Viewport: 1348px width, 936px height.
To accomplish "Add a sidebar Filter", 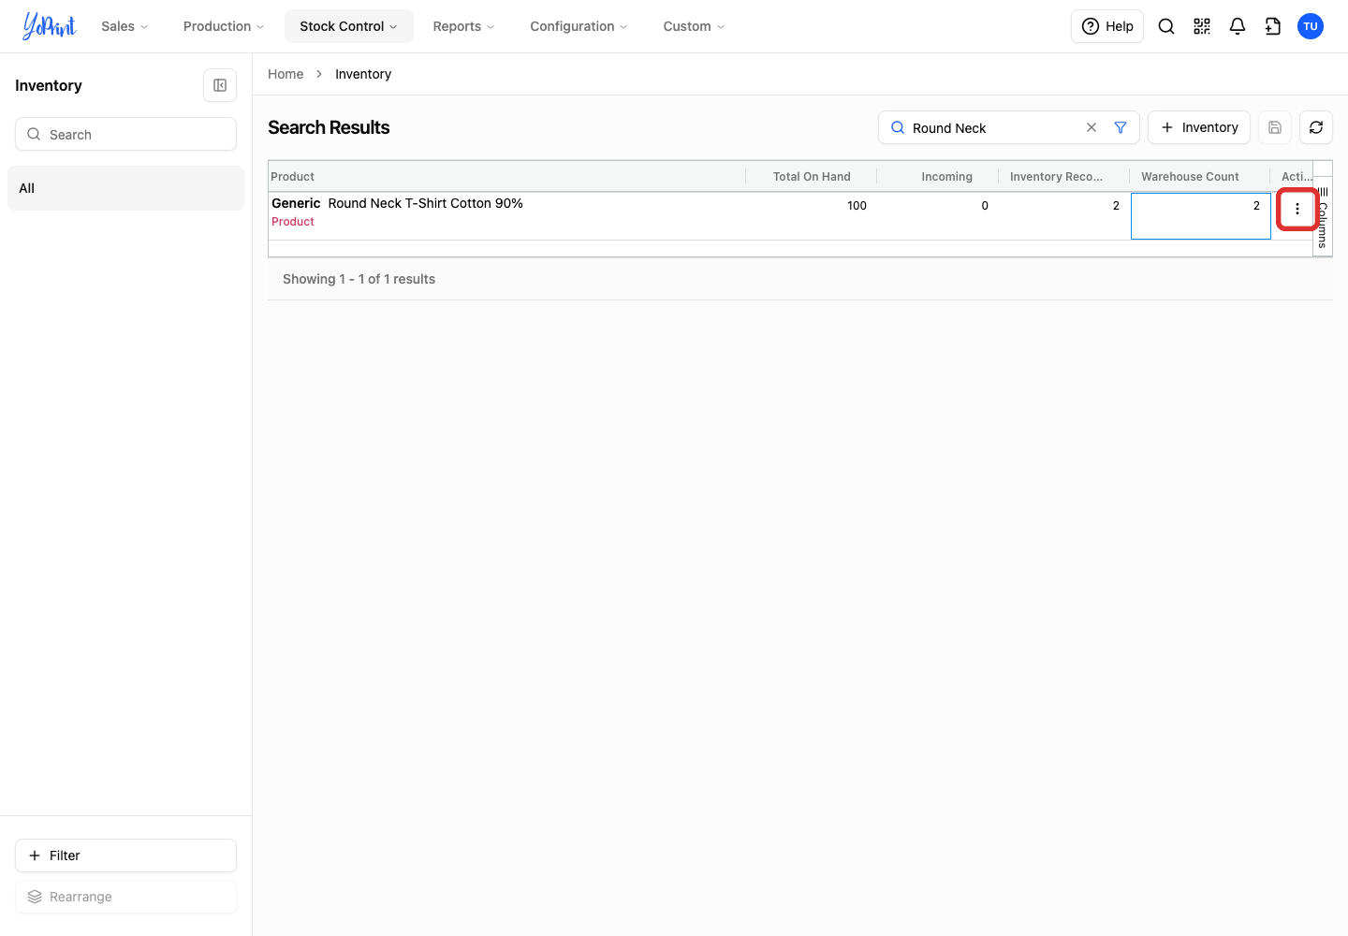I will [x=125, y=856].
